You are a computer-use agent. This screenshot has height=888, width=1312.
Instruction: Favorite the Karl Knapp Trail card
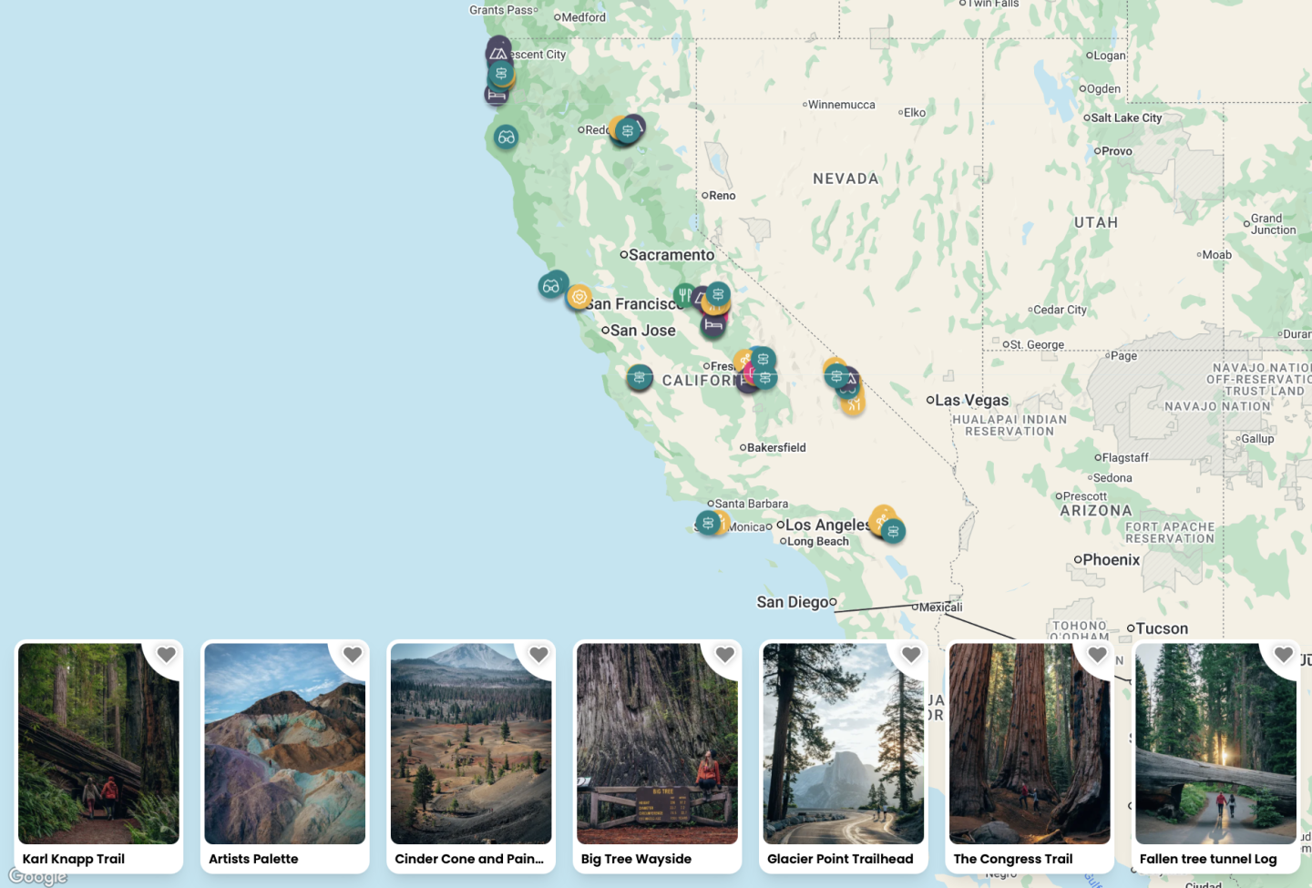tap(166, 654)
